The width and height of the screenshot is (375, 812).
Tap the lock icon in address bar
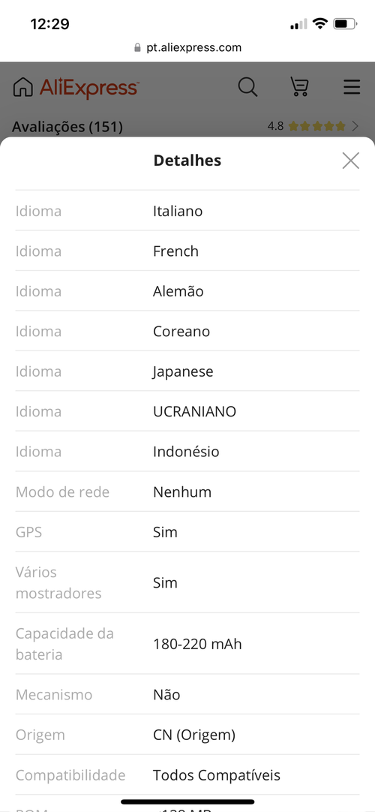[137, 48]
